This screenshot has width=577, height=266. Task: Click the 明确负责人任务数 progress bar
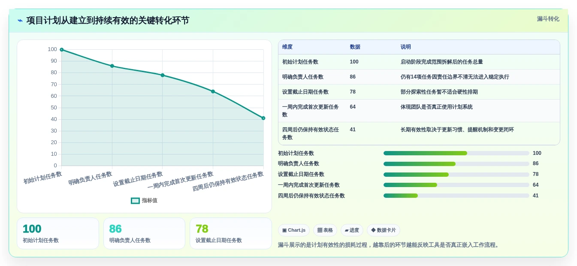pos(456,164)
